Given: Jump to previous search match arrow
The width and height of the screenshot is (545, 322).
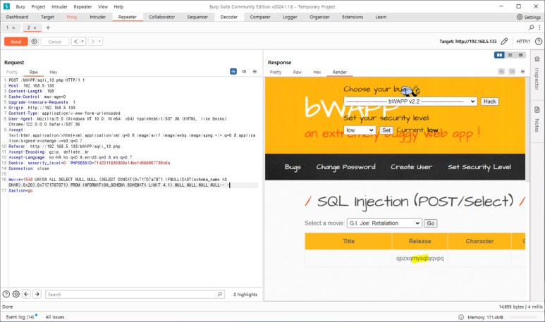Looking at the screenshot, I should (x=26, y=295).
